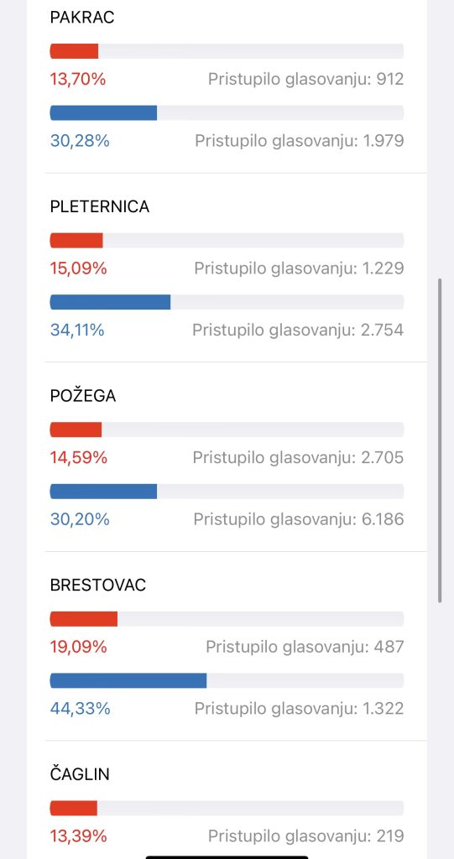This screenshot has height=859, width=454.
Task: Click Pleternica's red 15,09% turnout bar
Action: click(227, 241)
